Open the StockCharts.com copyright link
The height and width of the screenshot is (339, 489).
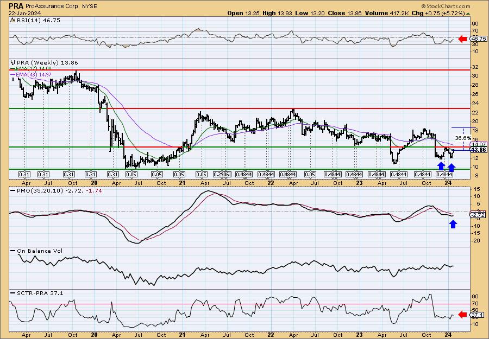point(446,6)
